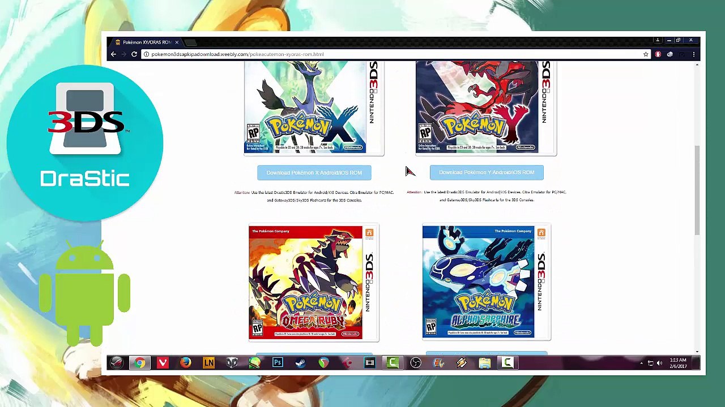Open the film-strip video app in taskbar
Screen dimensions: 725x407
click(x=369, y=363)
